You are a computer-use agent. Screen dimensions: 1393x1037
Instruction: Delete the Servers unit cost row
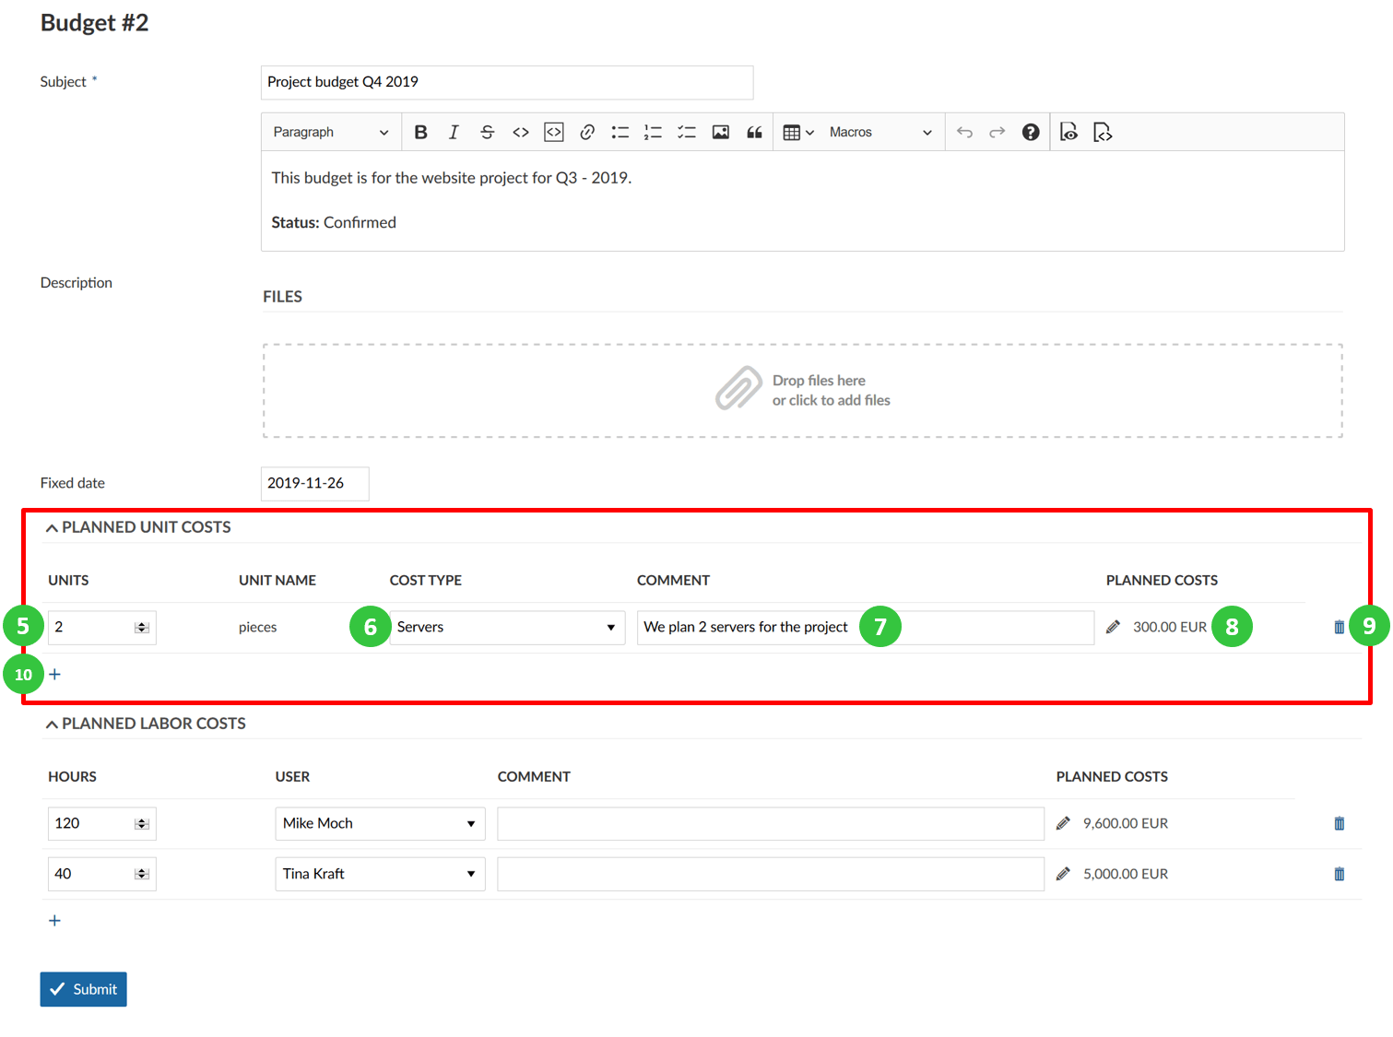1339,627
